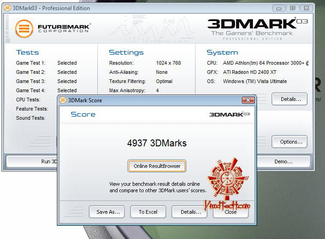
Task: Click the 'Feature Tests:' label
Action: 32,109
